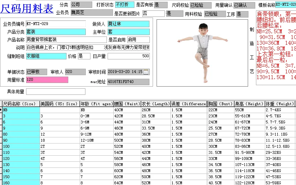Click the 尺码名称 (Size) column header
This screenshot has height=185, width=296.
(21, 104)
